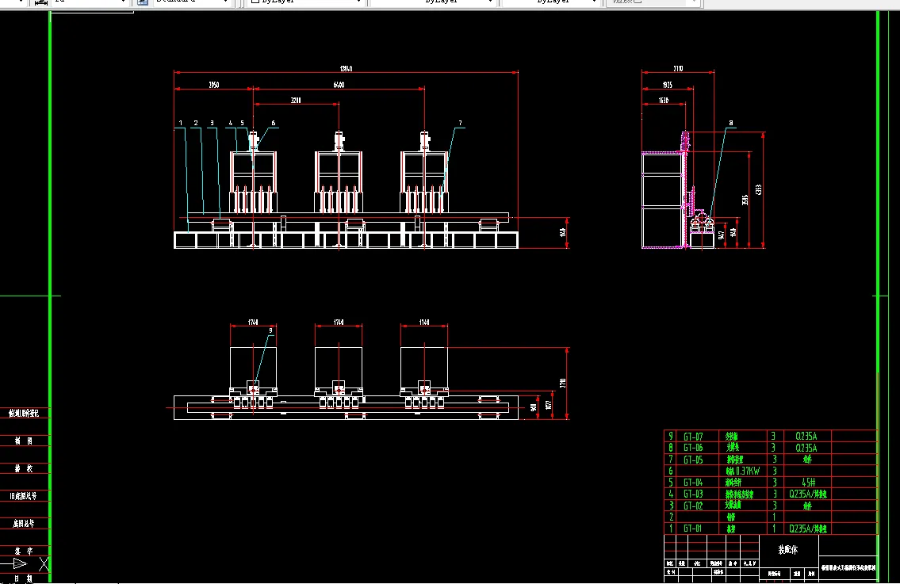The image size is (900, 584).
Task: Select balloon number 9 in the plan view
Action: [x=271, y=330]
